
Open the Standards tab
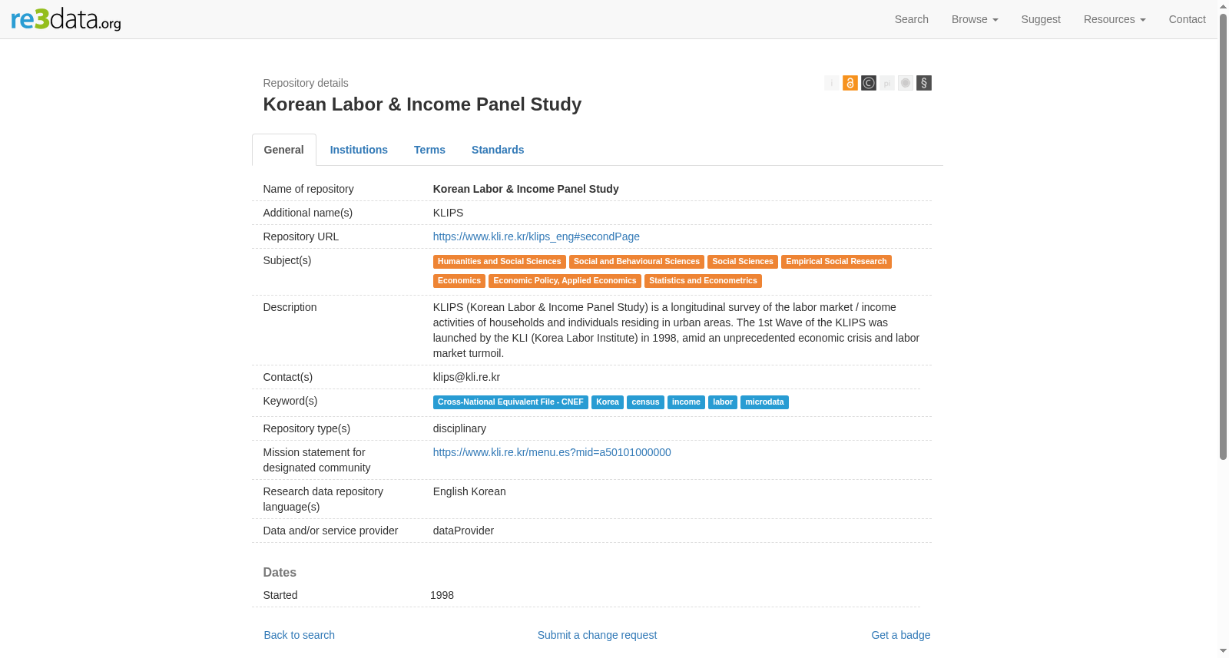tap(498, 150)
